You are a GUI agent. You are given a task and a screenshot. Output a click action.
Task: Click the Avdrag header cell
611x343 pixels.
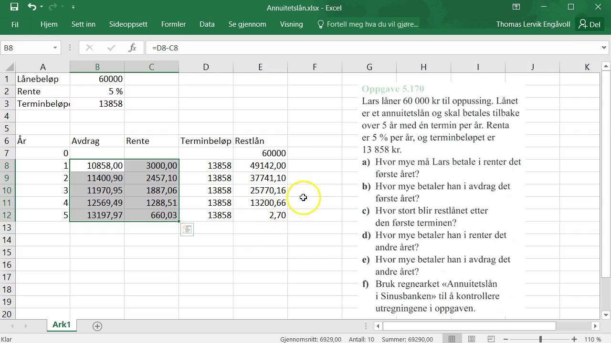click(97, 141)
